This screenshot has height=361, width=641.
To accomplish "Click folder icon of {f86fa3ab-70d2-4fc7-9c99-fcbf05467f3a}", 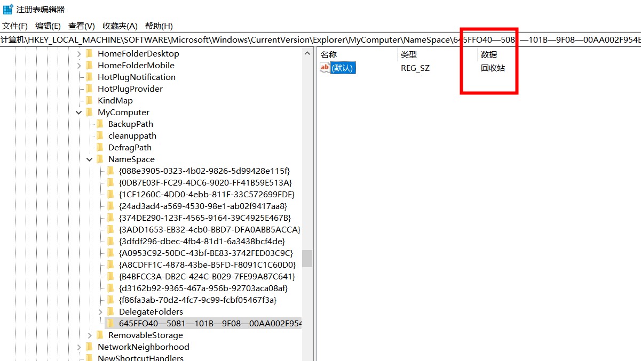I will [110, 300].
